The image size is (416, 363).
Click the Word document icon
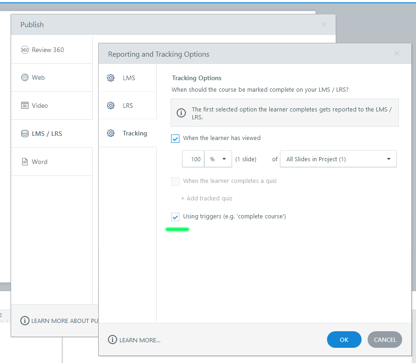[25, 162]
